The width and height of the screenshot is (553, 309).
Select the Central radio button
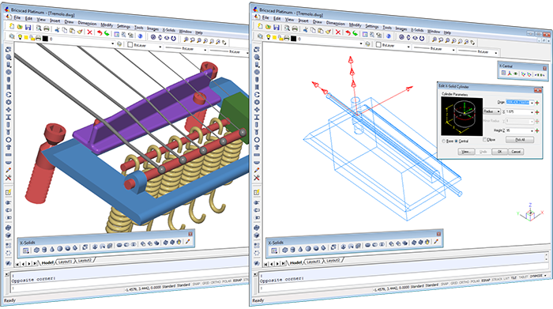[457, 141]
